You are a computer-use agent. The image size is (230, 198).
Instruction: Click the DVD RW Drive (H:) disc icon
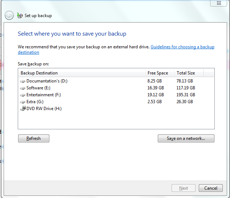(x=23, y=108)
